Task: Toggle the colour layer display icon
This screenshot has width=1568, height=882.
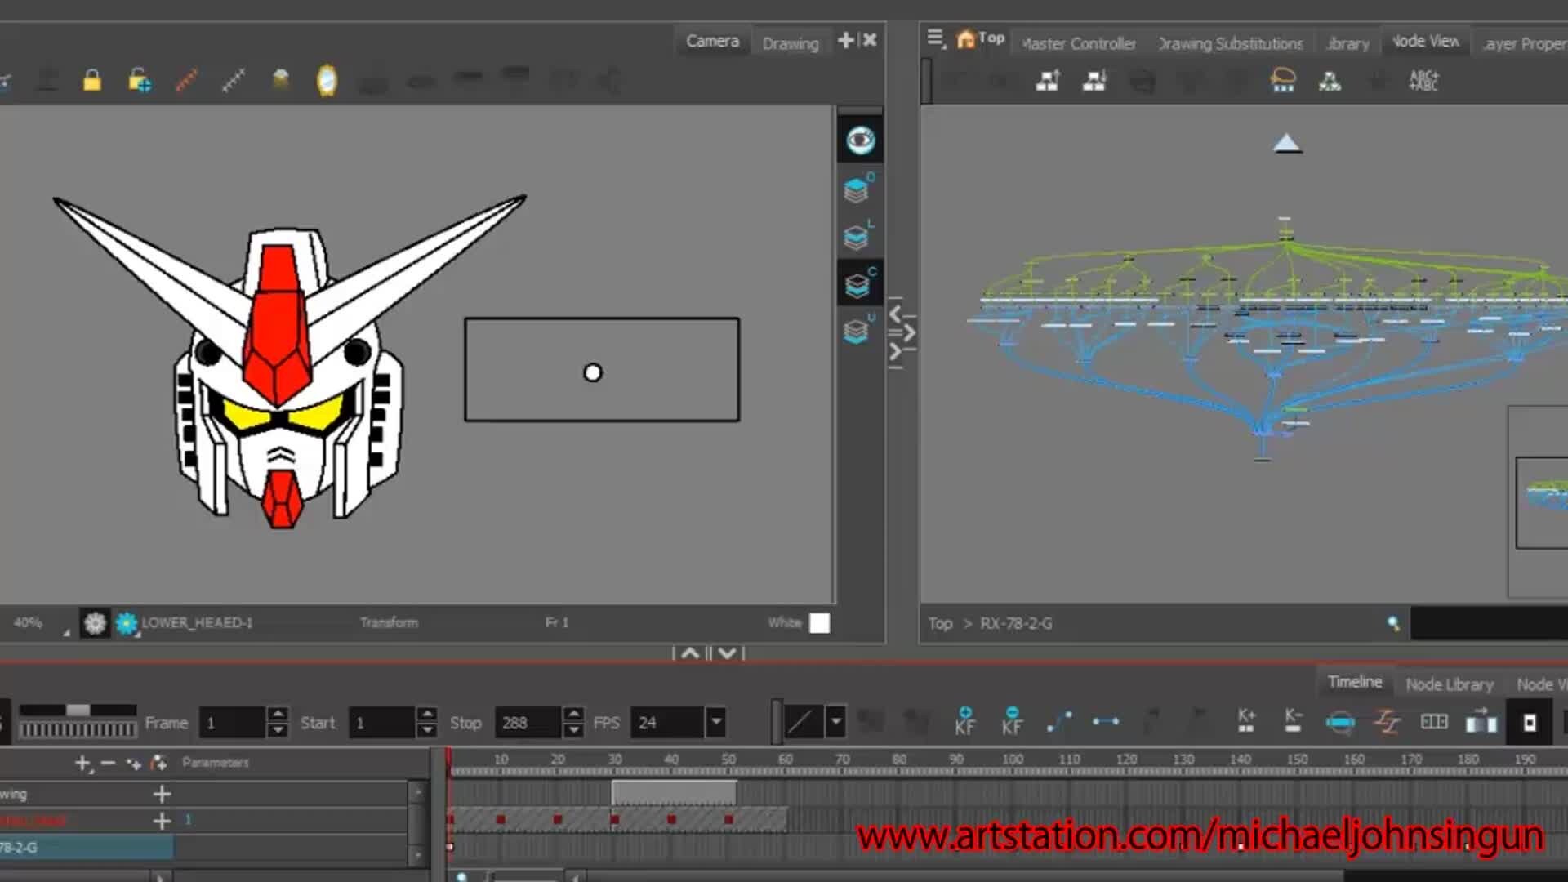Action: click(x=857, y=285)
